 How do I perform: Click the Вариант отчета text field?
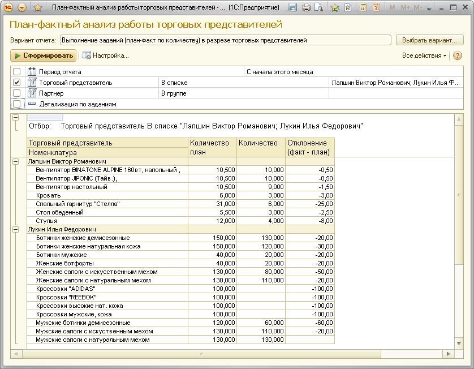click(x=225, y=40)
